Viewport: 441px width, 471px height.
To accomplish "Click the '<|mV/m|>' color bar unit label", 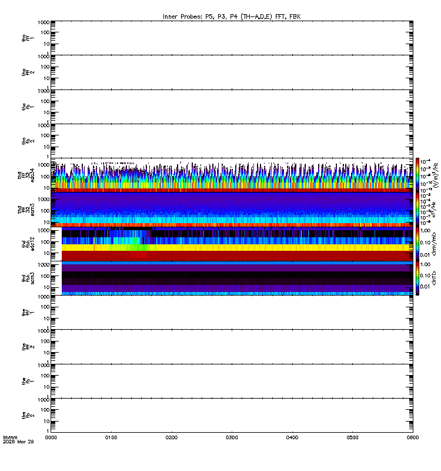I will tap(434, 244).
